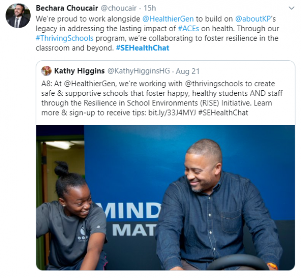Viewport: 301px width, 278px height.
Task: Open the @KathyHigginsHG handle
Action: point(138,71)
